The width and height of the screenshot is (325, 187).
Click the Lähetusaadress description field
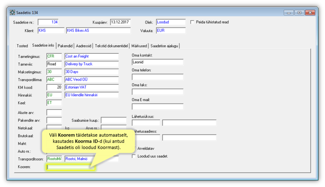pos(190,138)
